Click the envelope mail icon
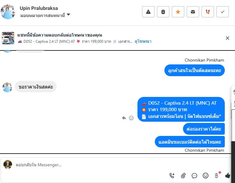Screen dimensions: 235x183 (x=193, y=12)
